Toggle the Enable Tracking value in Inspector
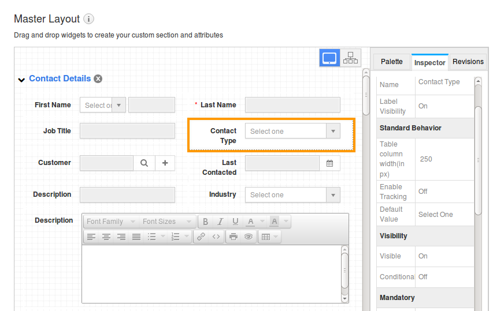The width and height of the screenshot is (493, 311). tap(423, 192)
